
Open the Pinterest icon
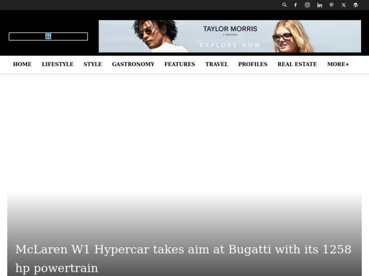click(x=331, y=5)
